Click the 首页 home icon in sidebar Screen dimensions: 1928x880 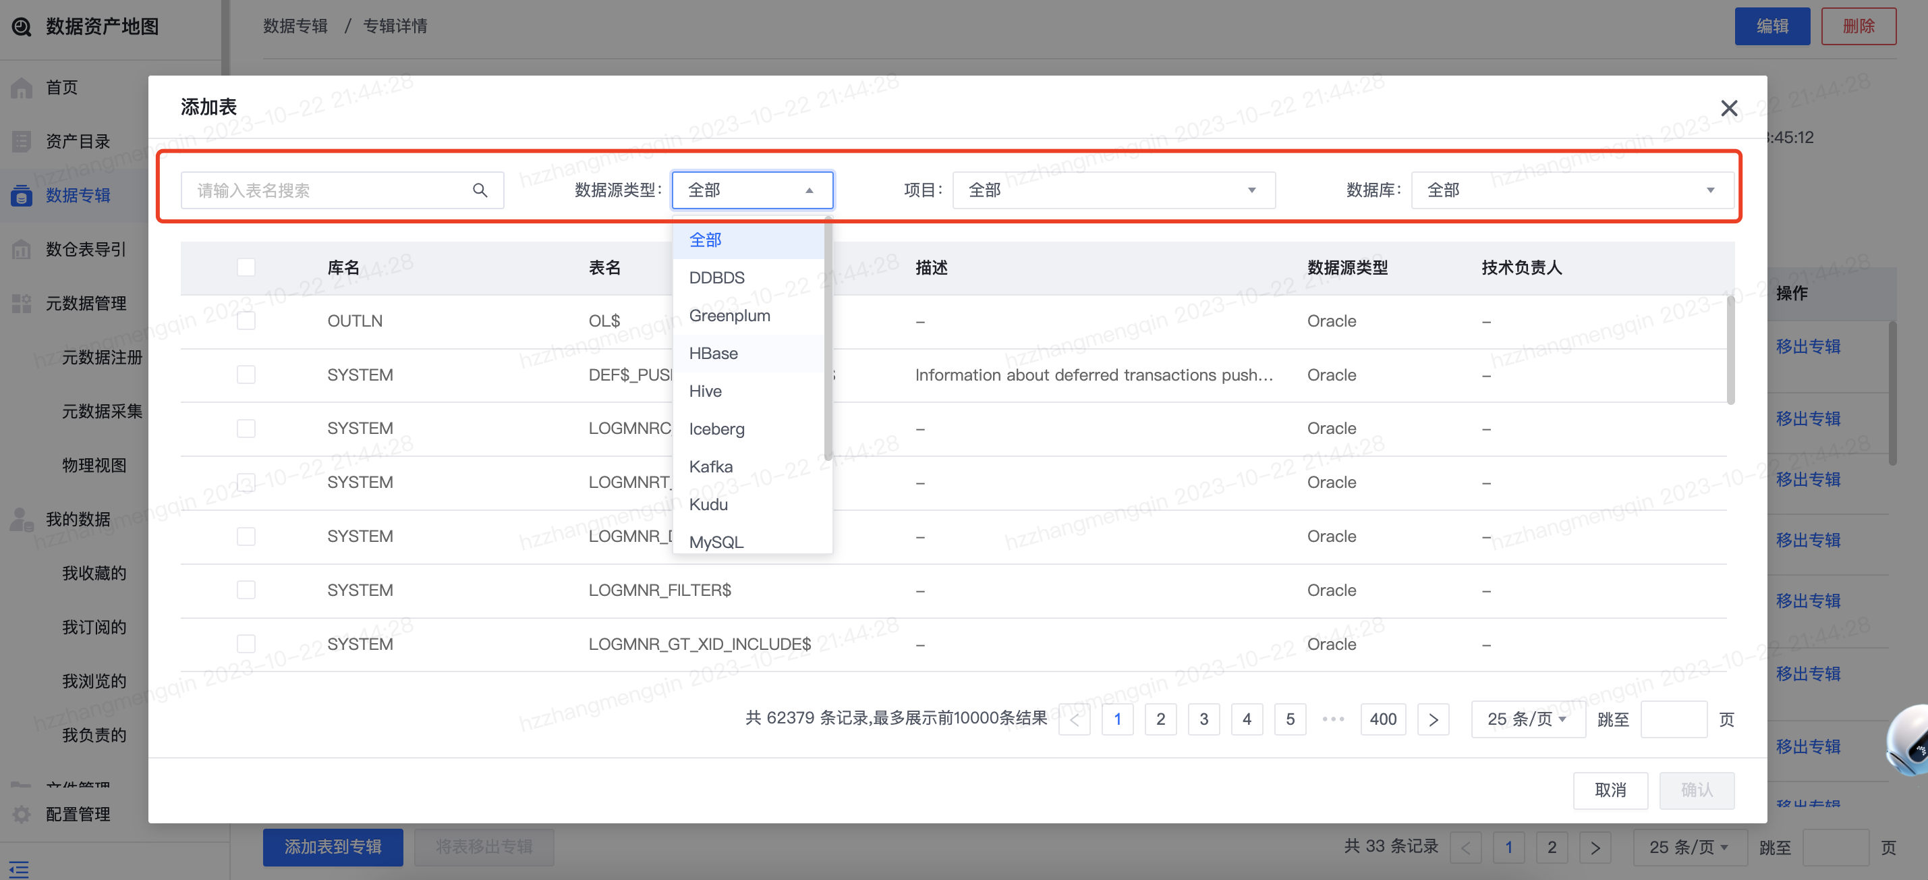(21, 88)
